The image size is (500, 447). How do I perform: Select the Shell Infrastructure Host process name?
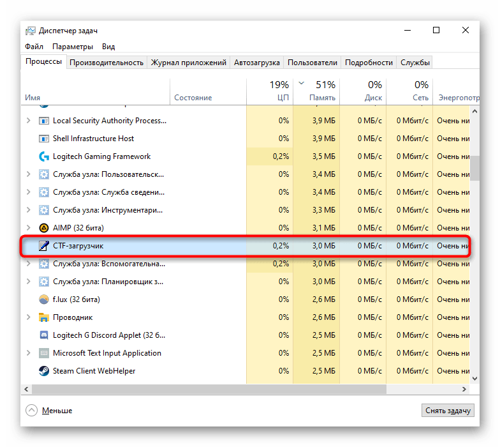pos(93,139)
